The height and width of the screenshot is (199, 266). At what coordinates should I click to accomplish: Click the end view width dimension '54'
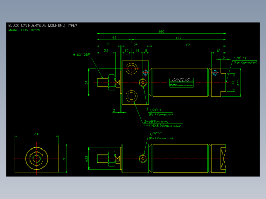coord(36,134)
